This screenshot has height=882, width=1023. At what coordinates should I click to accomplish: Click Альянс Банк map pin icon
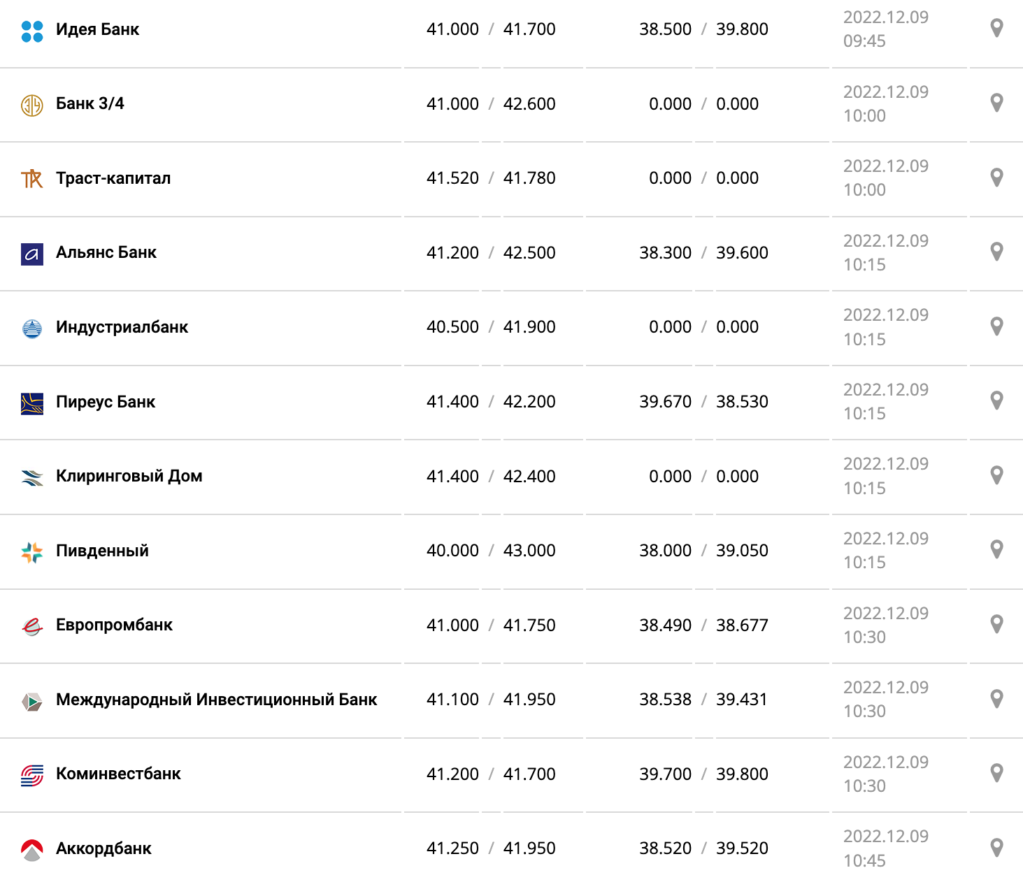997,252
